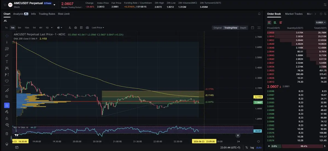Open the 0.0001 price precision dropdown
Screen dimensions: 328x151
point(321,22)
